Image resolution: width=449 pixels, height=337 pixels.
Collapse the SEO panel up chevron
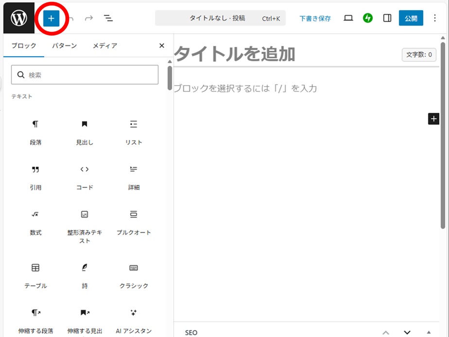click(x=386, y=332)
